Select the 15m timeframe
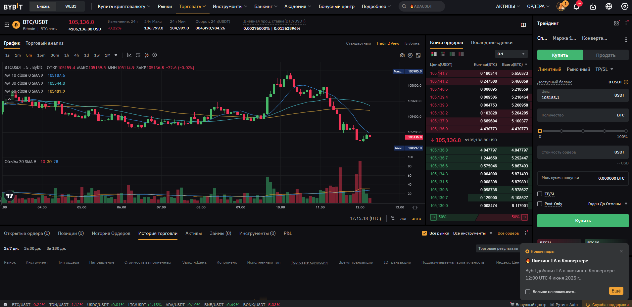Screen dimensions: 632x307 [41, 55]
